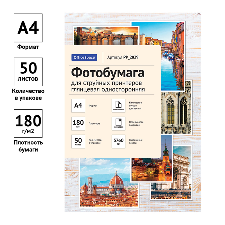The width and height of the screenshot is (225, 225).
Task: Click the односторонняя single-side page icon
Action: (118, 105)
